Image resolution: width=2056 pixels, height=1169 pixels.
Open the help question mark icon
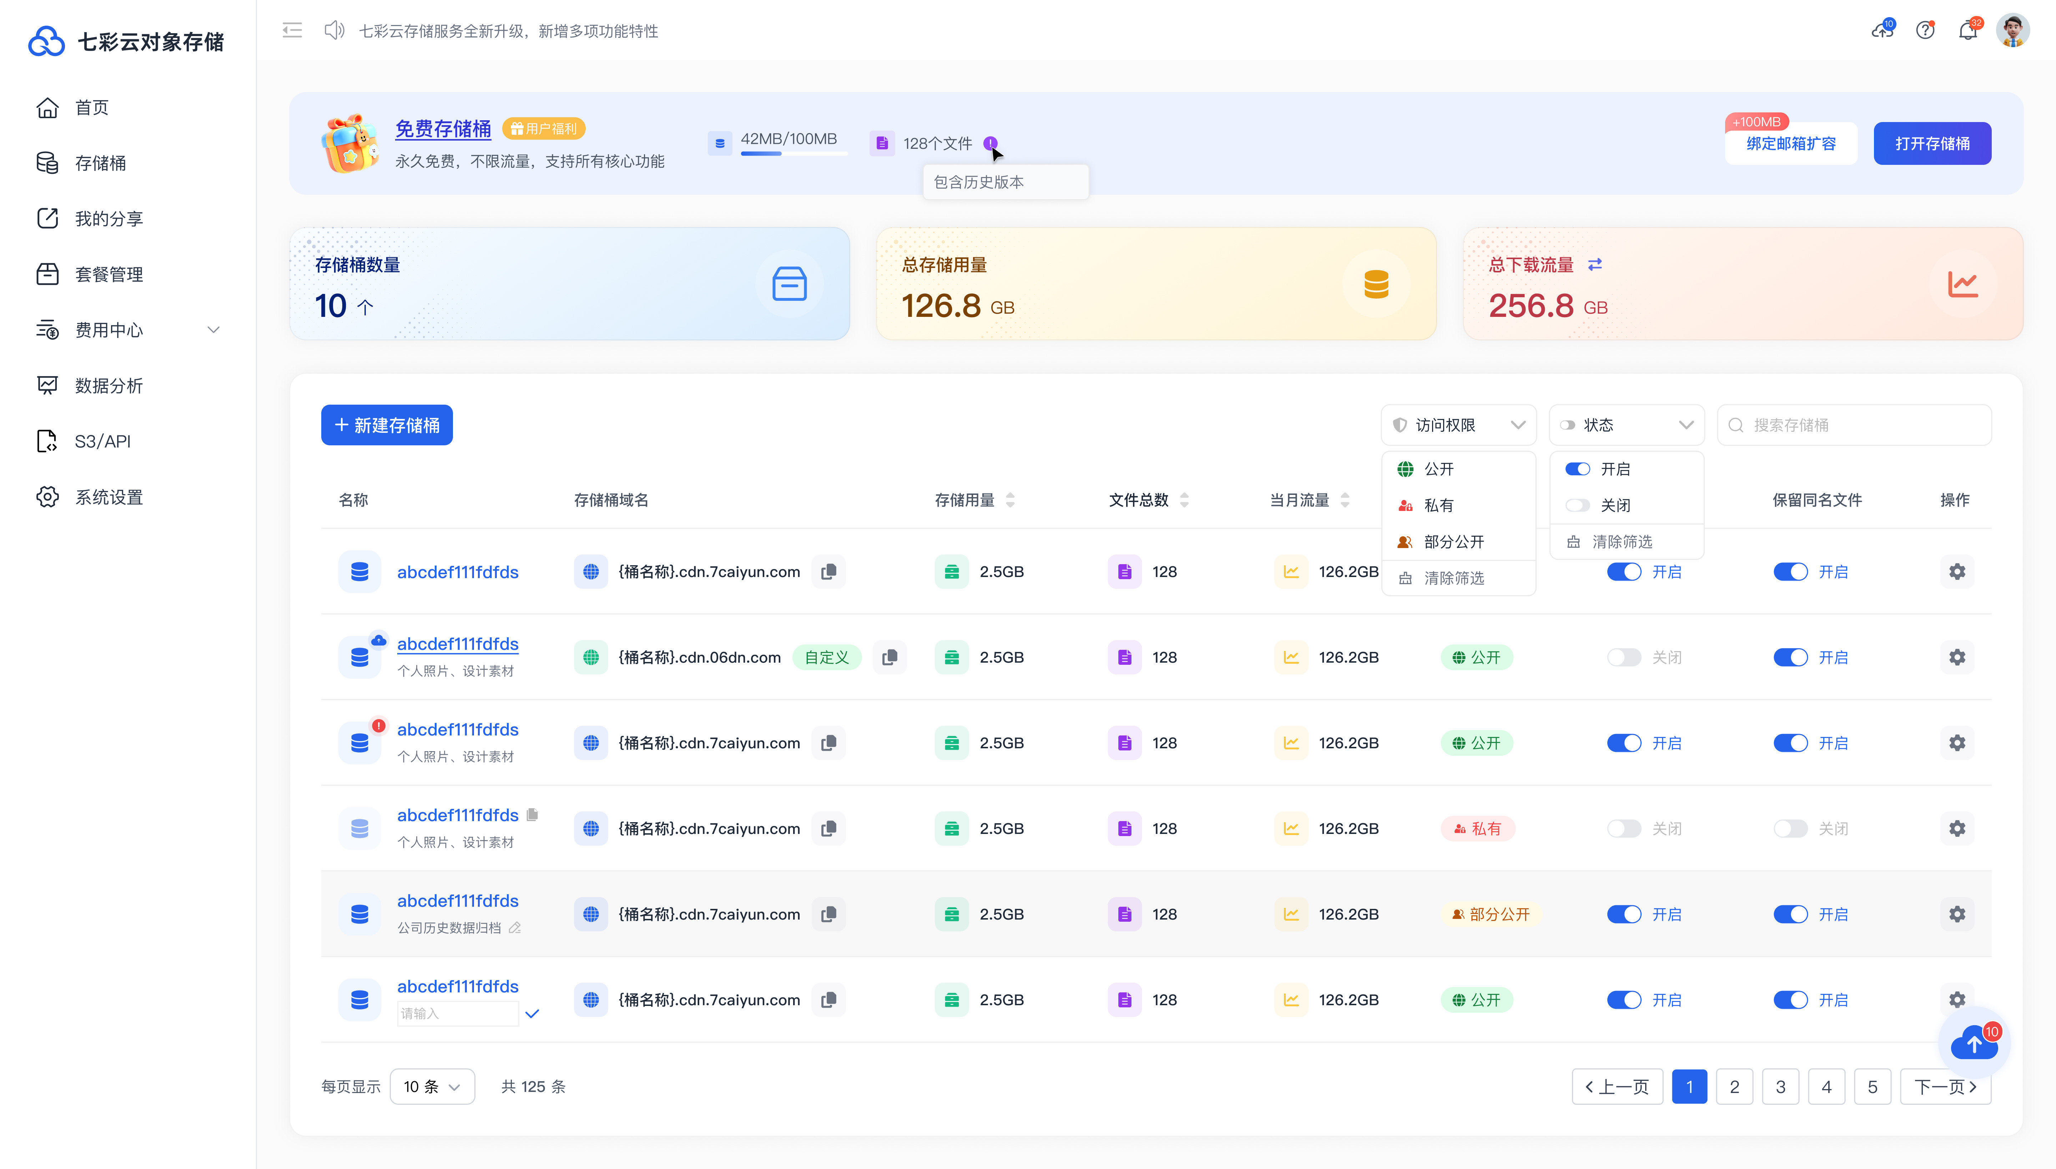[x=1925, y=31]
